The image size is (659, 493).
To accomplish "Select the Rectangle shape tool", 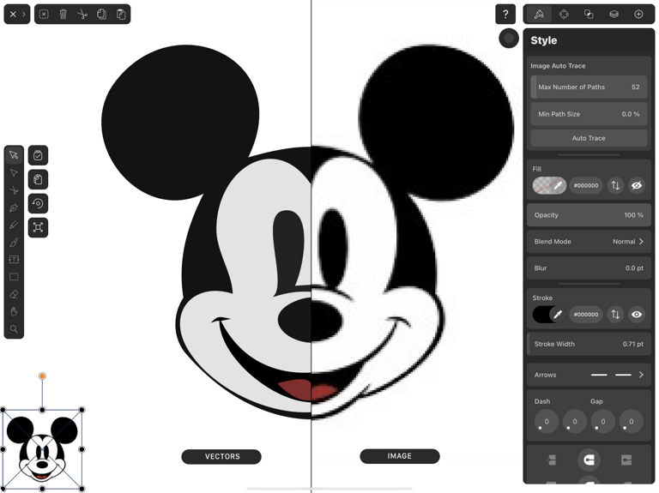I will 14,277.
